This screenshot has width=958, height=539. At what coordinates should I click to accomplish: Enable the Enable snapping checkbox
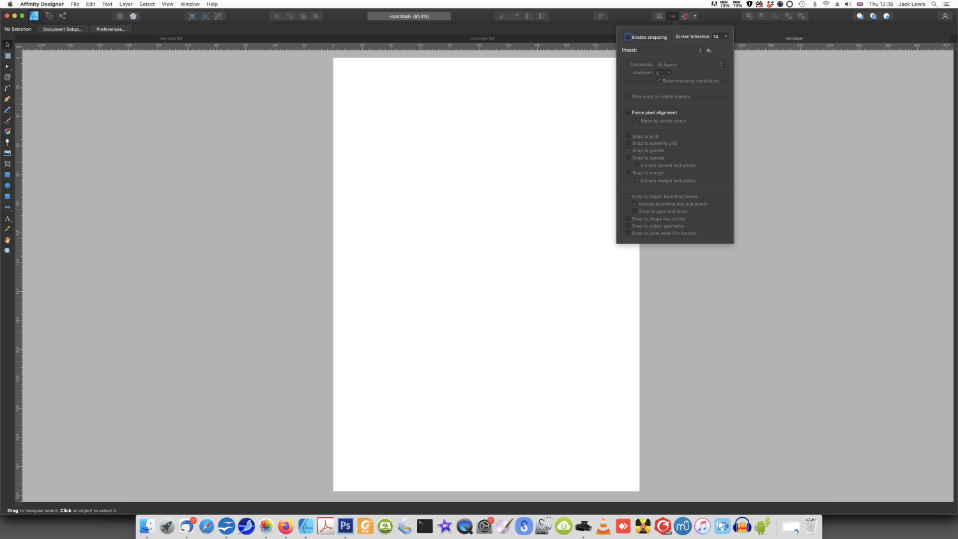point(628,37)
